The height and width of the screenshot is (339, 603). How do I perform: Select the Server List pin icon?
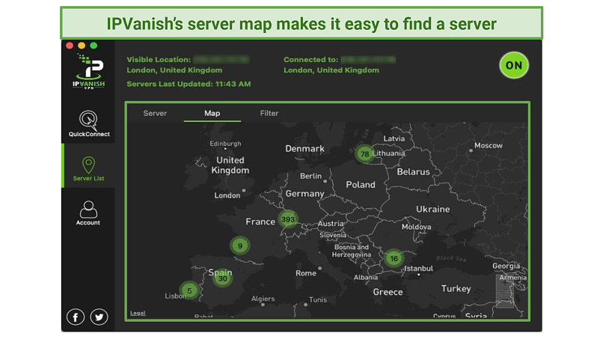point(88,165)
